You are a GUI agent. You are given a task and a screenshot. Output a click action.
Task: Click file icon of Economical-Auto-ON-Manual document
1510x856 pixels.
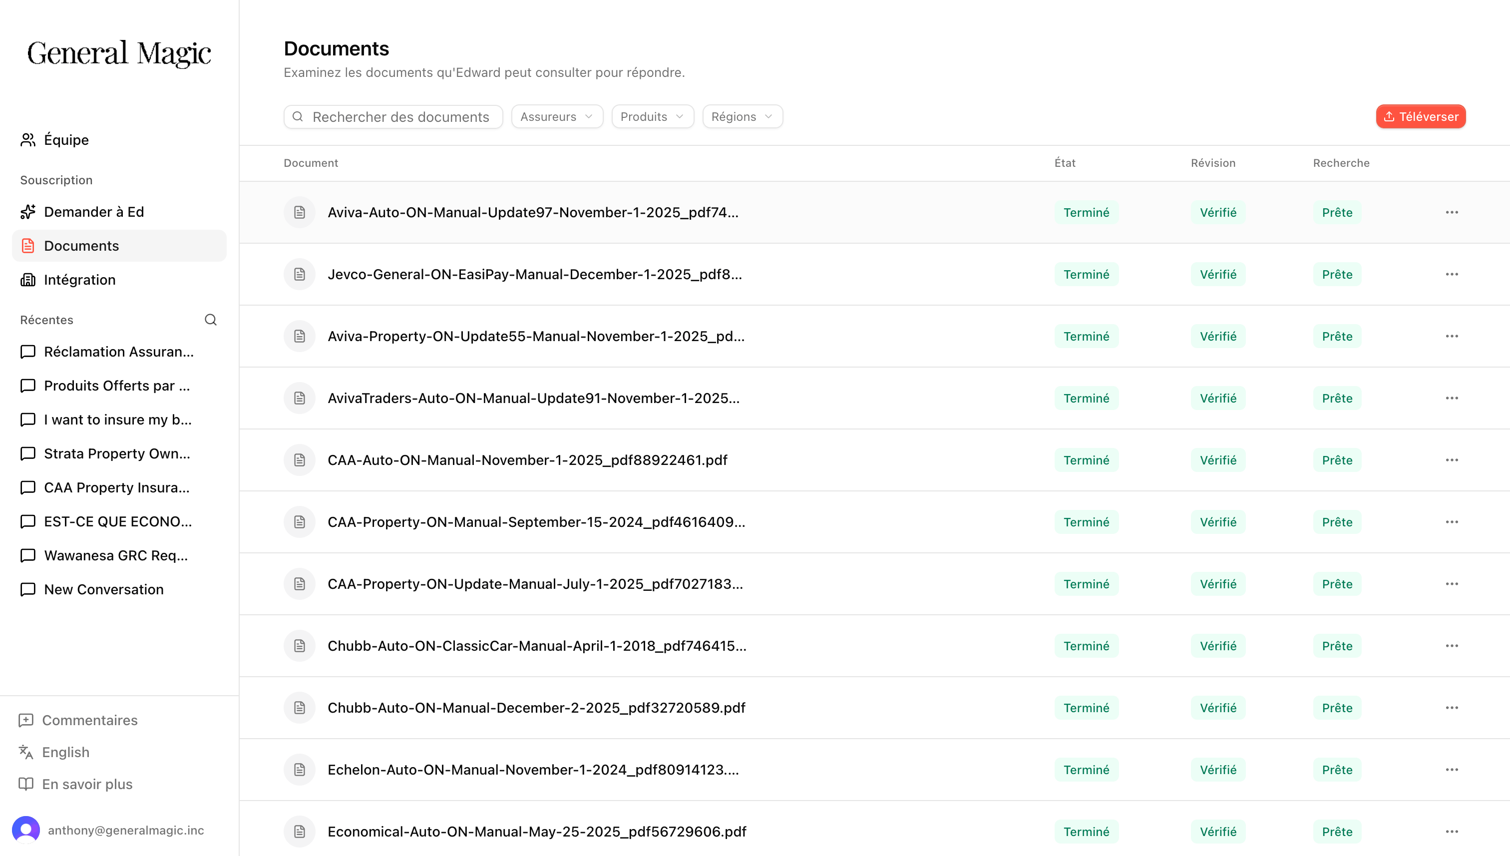tap(300, 832)
